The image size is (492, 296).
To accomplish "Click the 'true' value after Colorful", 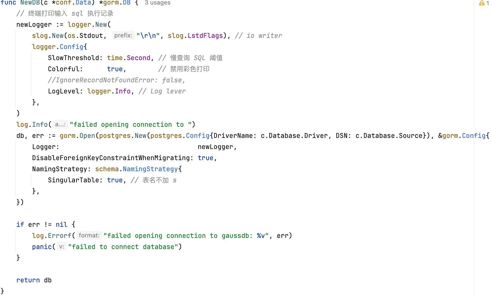I will click(x=115, y=69).
